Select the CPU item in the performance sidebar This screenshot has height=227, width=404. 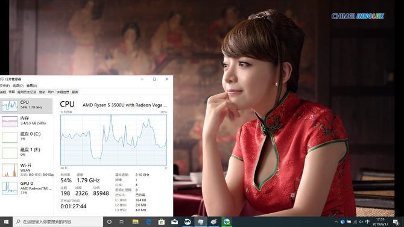tap(27, 105)
